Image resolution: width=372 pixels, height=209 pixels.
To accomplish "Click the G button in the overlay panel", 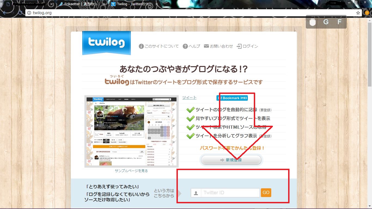I will point(326,22).
